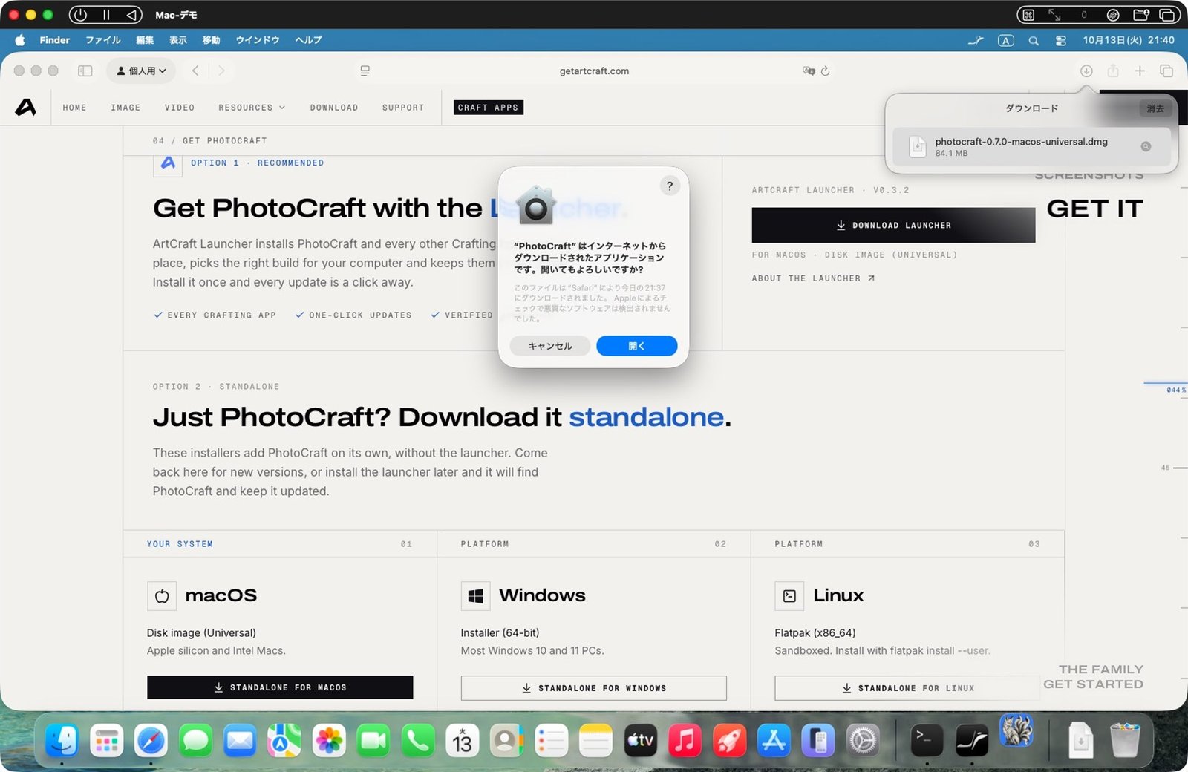Screen dimensions: 1188x772
Task: Open Control Center in the menu bar
Action: tap(1061, 40)
